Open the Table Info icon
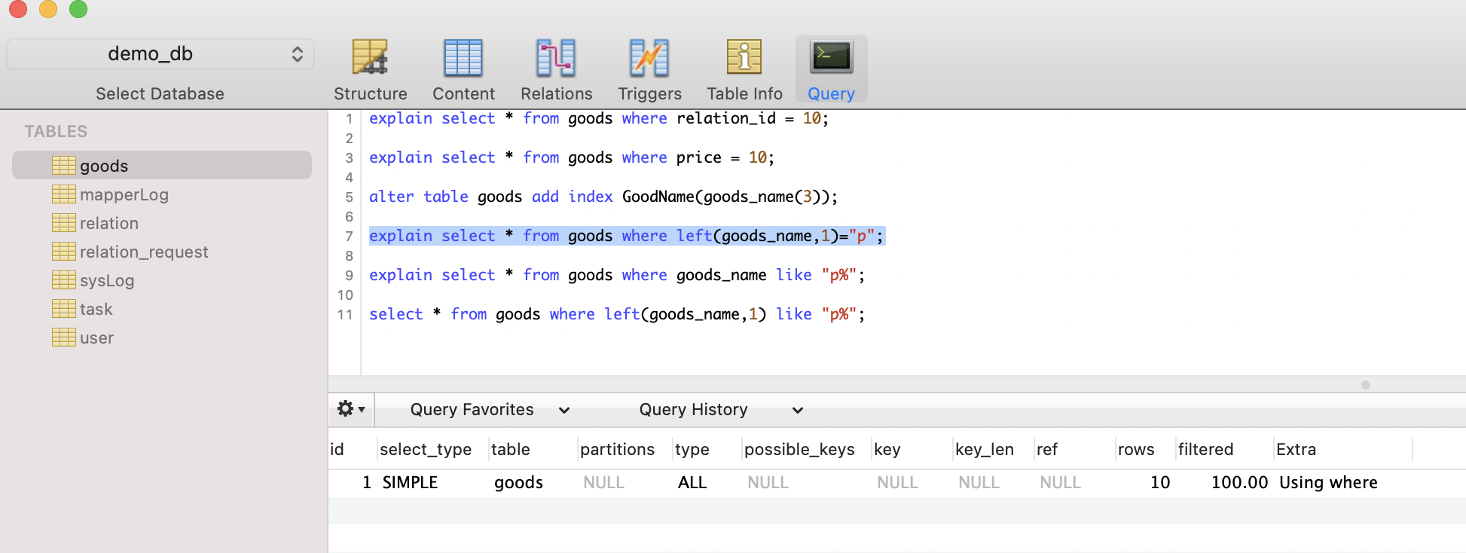1466x553 pixels. pos(744,57)
